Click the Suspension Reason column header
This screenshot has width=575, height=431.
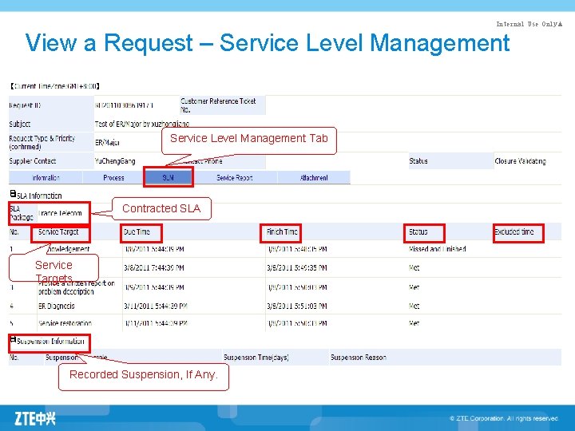pos(359,358)
